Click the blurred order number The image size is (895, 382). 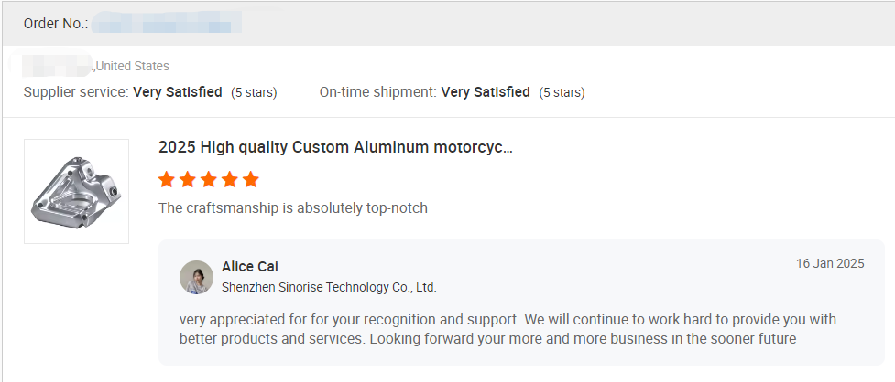click(x=167, y=23)
